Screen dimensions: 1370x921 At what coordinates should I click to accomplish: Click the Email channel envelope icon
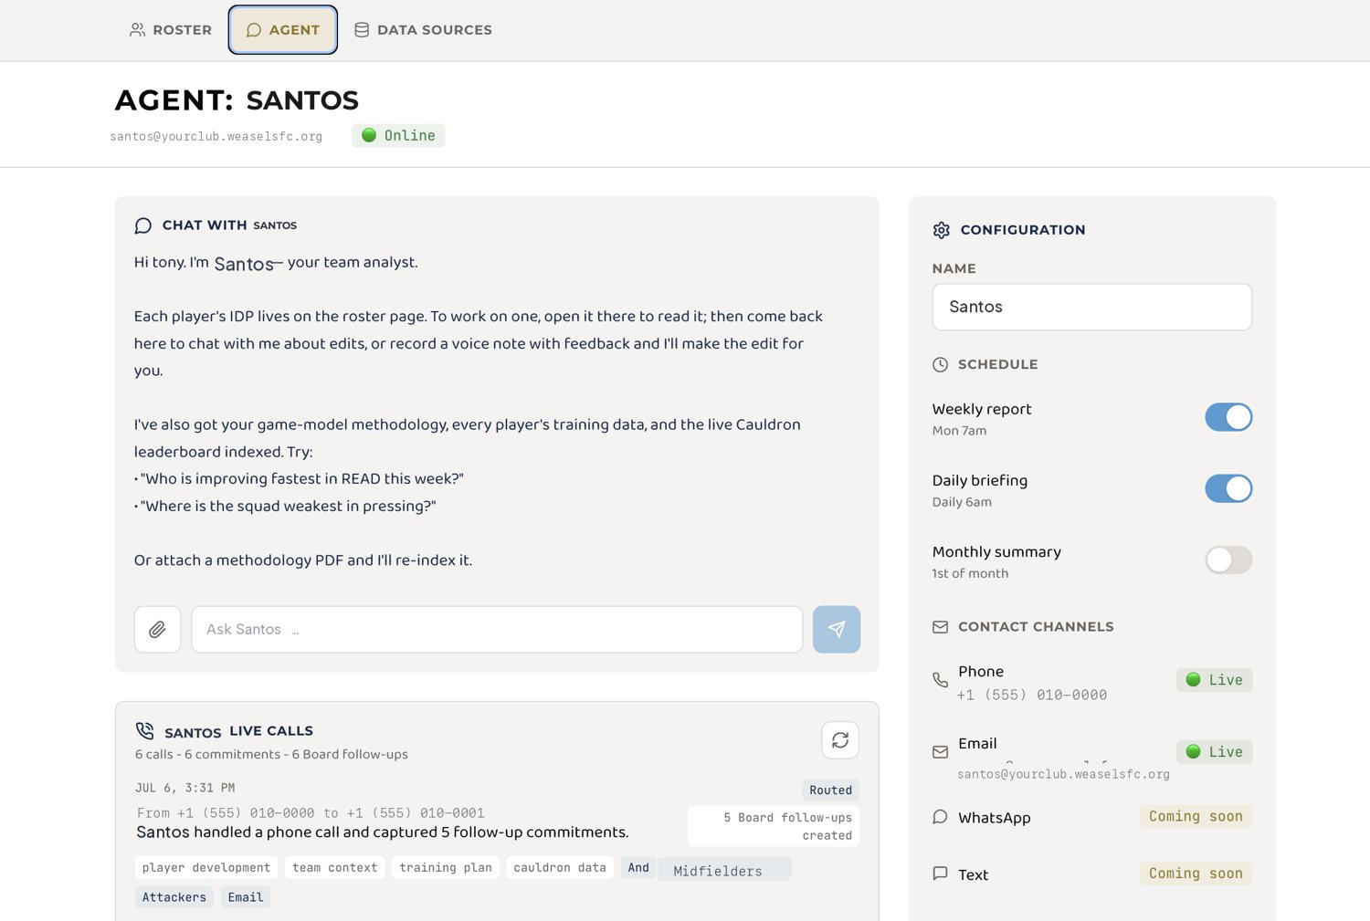click(940, 752)
